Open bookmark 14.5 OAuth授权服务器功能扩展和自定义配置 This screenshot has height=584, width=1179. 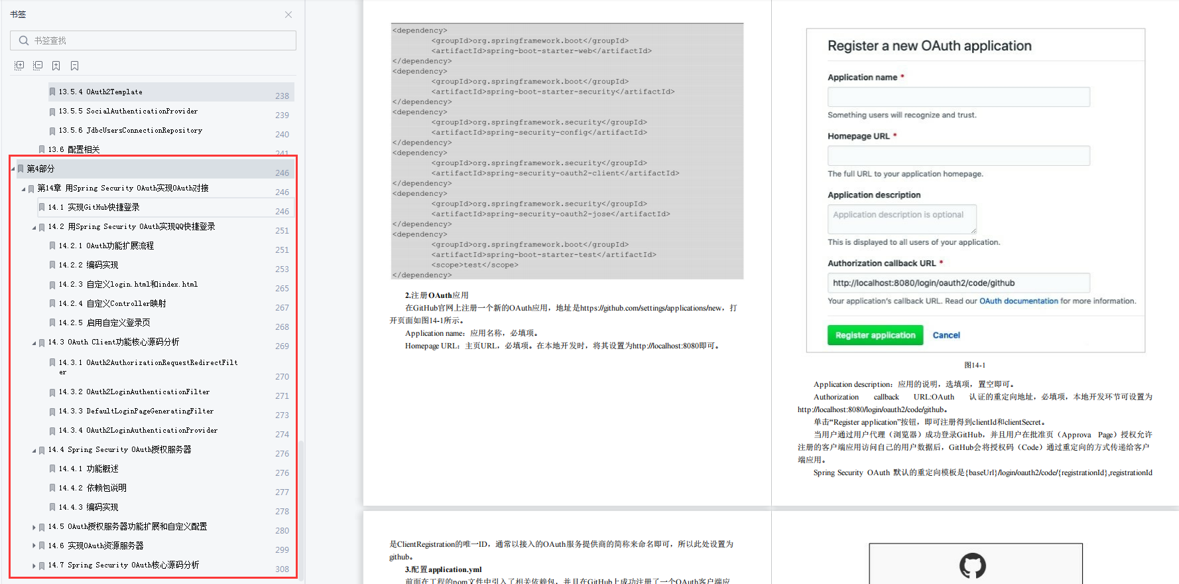127,526
